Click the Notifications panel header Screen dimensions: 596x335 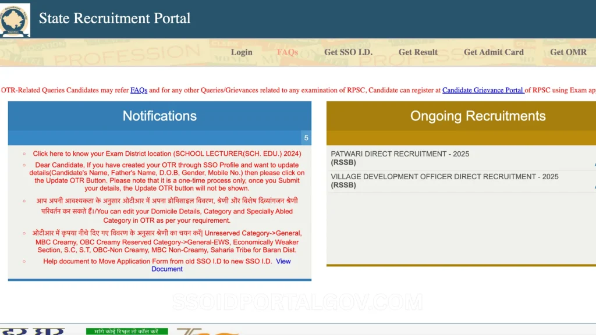point(159,116)
